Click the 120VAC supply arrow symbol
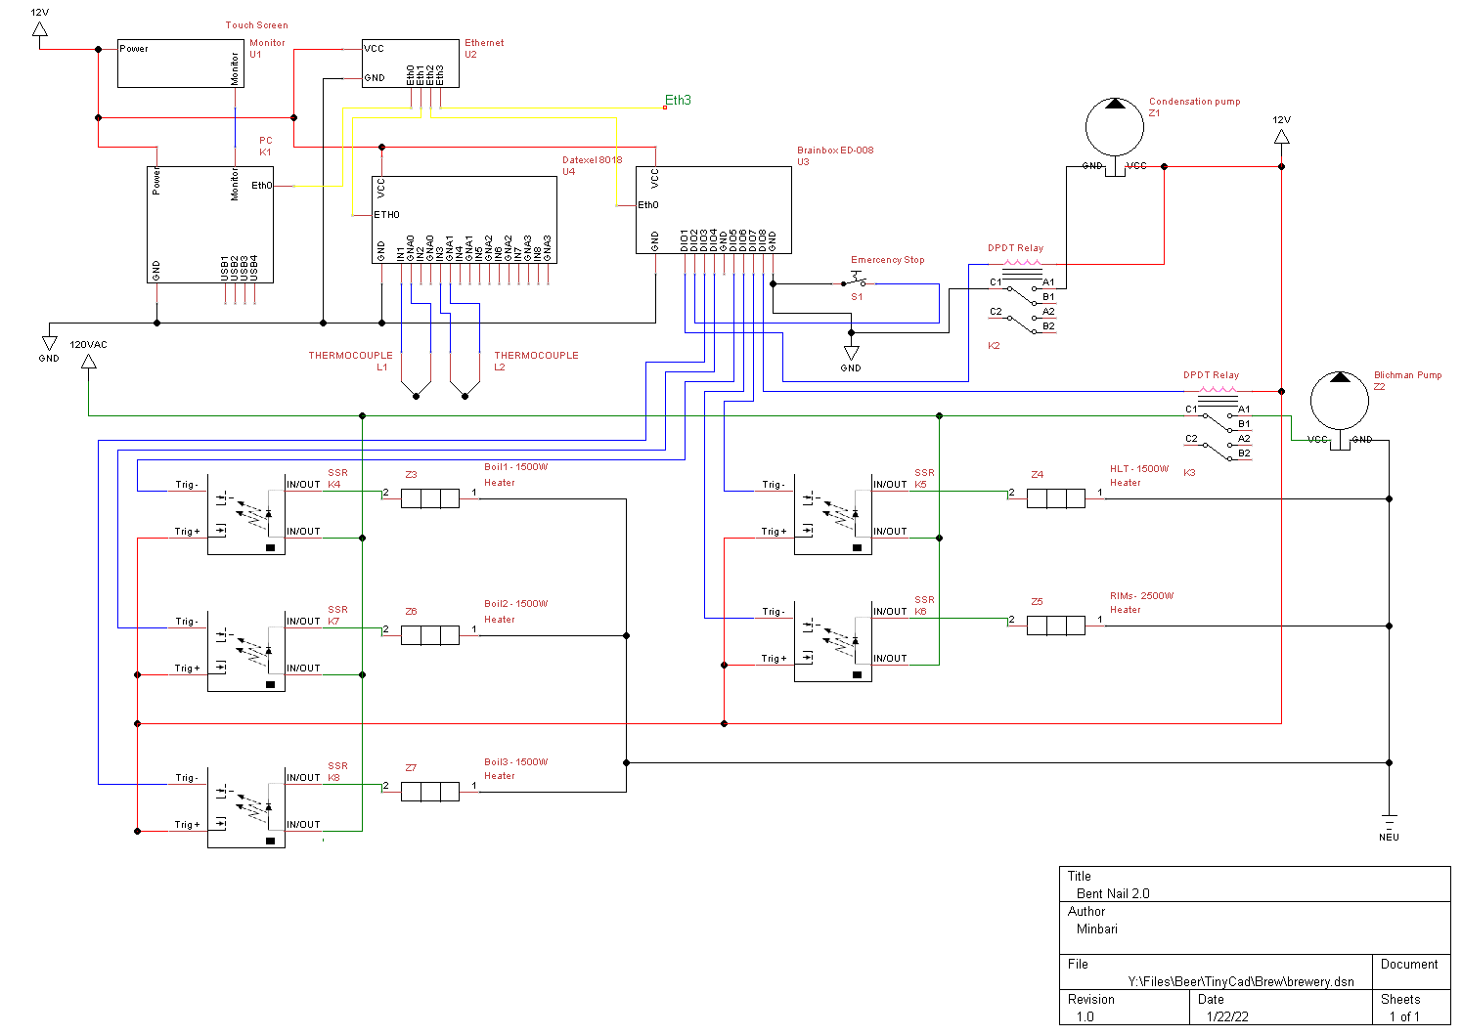This screenshot has height=1036, width=1462. pos(89,362)
